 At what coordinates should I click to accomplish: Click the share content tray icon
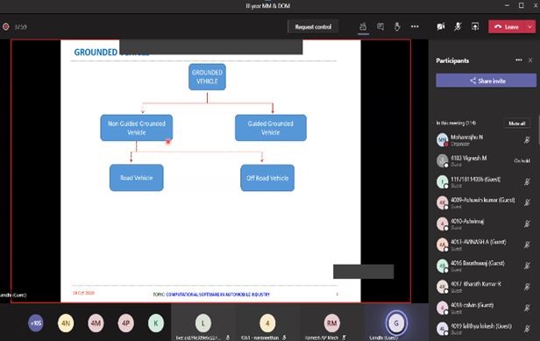(x=475, y=26)
